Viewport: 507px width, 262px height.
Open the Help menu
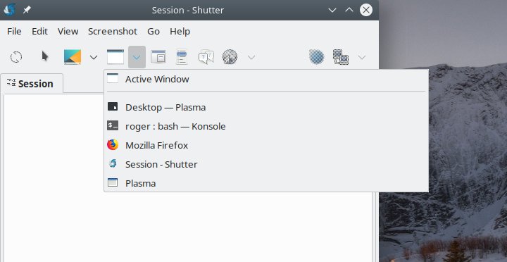[x=180, y=32]
